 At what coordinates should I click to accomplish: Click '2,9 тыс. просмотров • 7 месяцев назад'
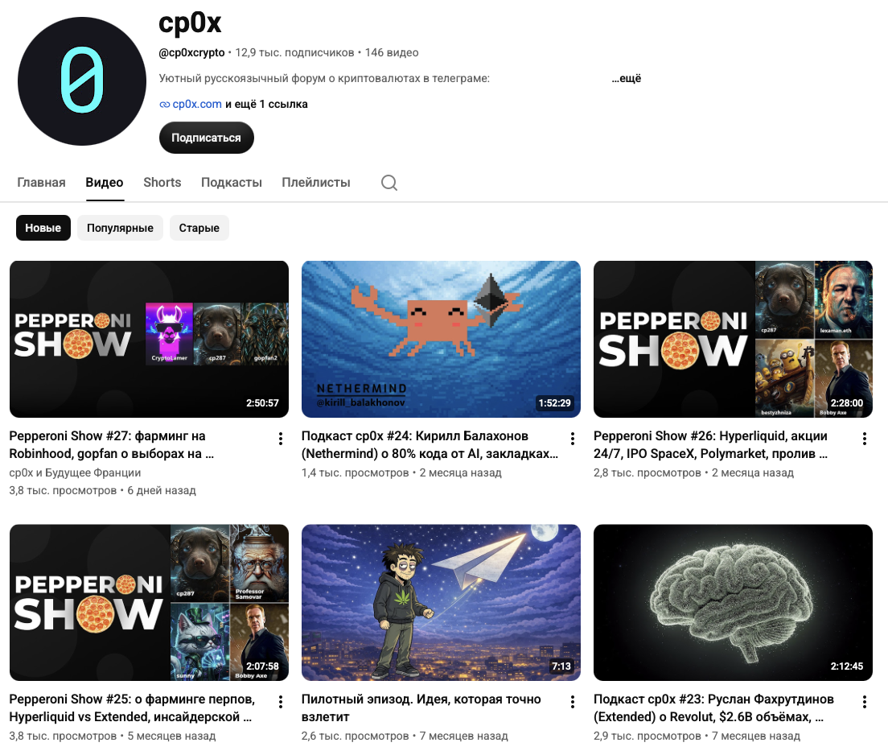click(x=697, y=736)
